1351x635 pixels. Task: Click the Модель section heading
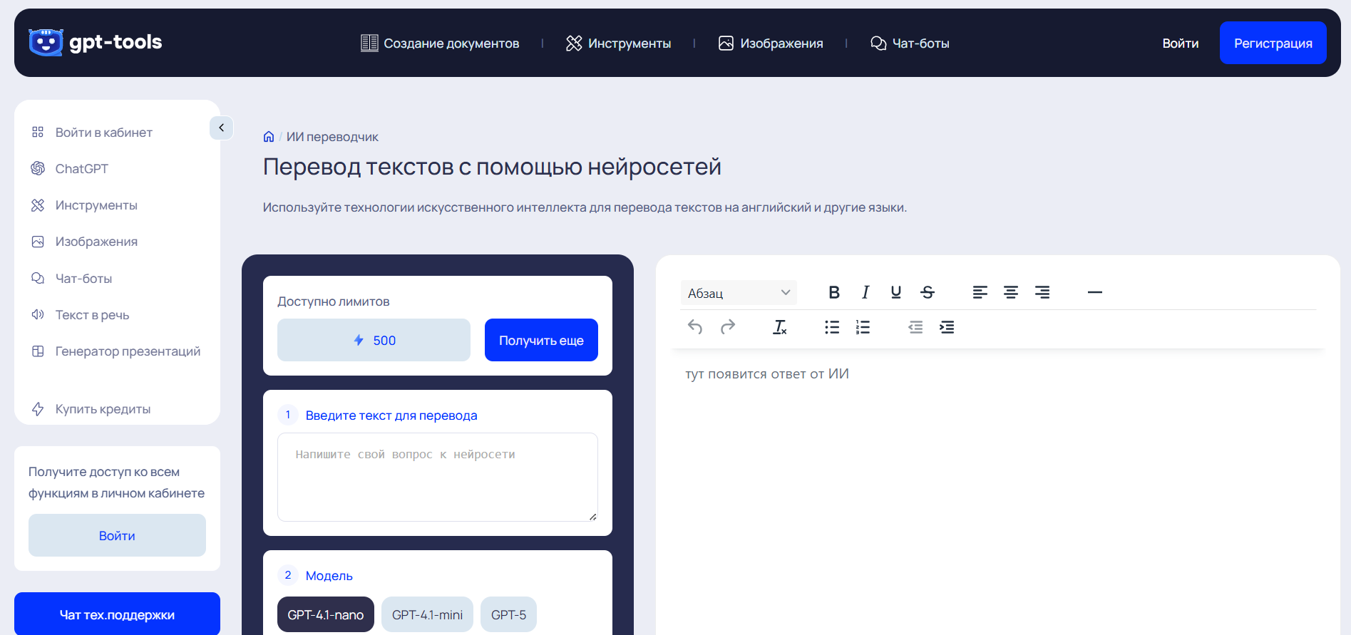click(329, 576)
